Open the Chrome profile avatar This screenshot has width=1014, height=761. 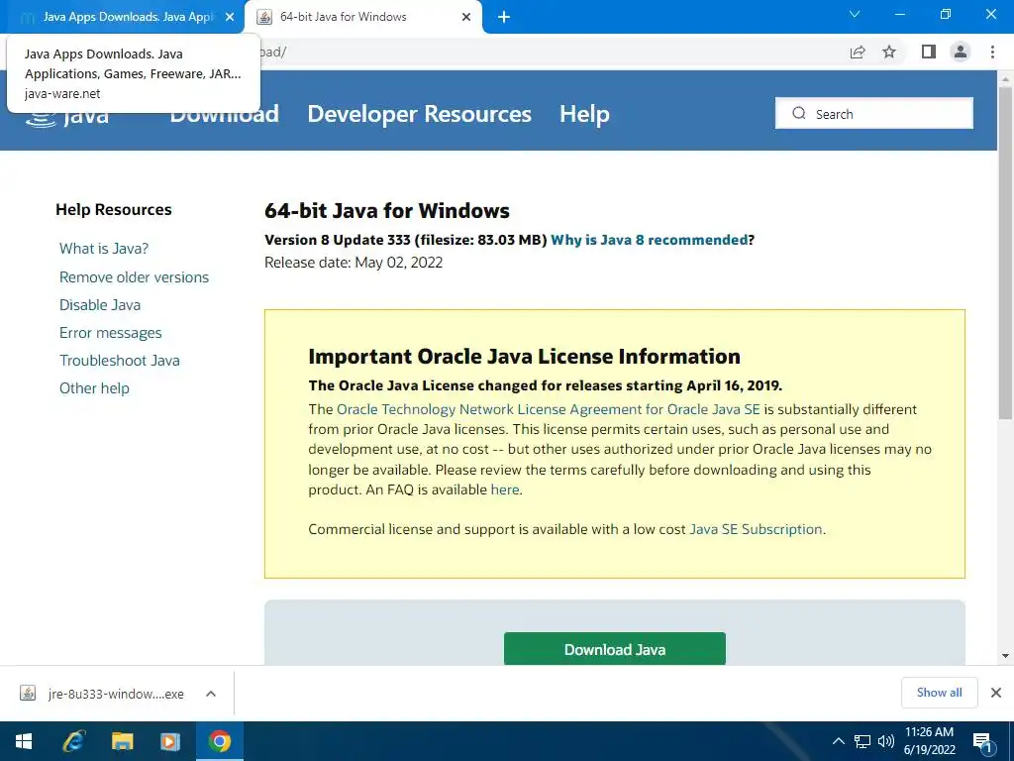(961, 52)
